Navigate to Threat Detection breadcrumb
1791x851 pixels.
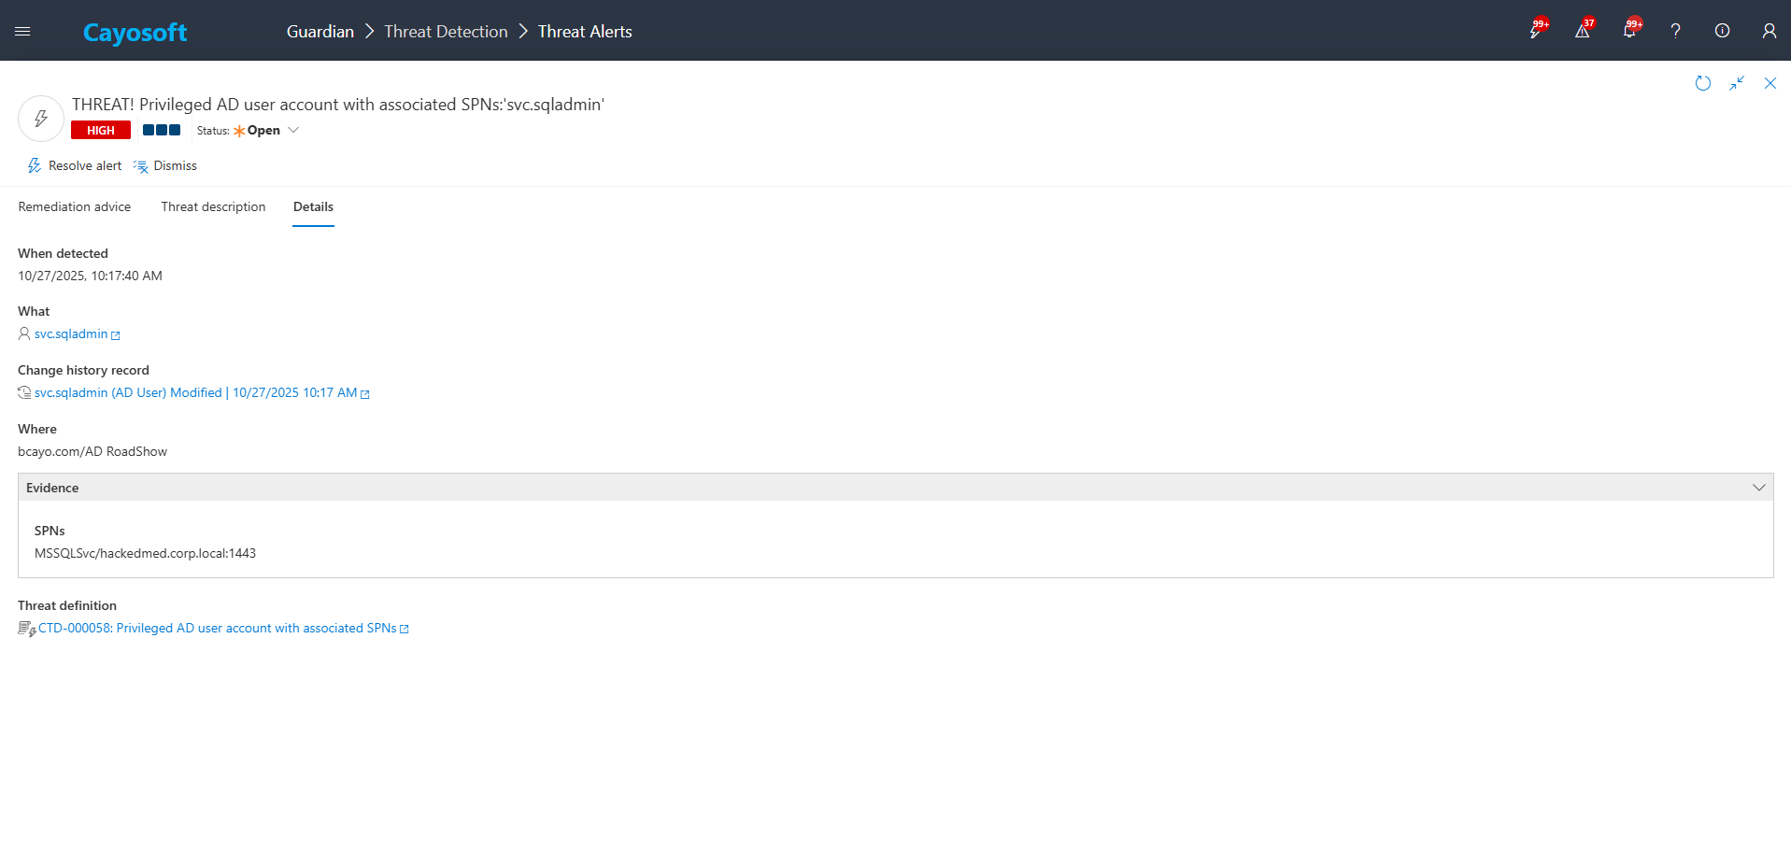tap(446, 31)
